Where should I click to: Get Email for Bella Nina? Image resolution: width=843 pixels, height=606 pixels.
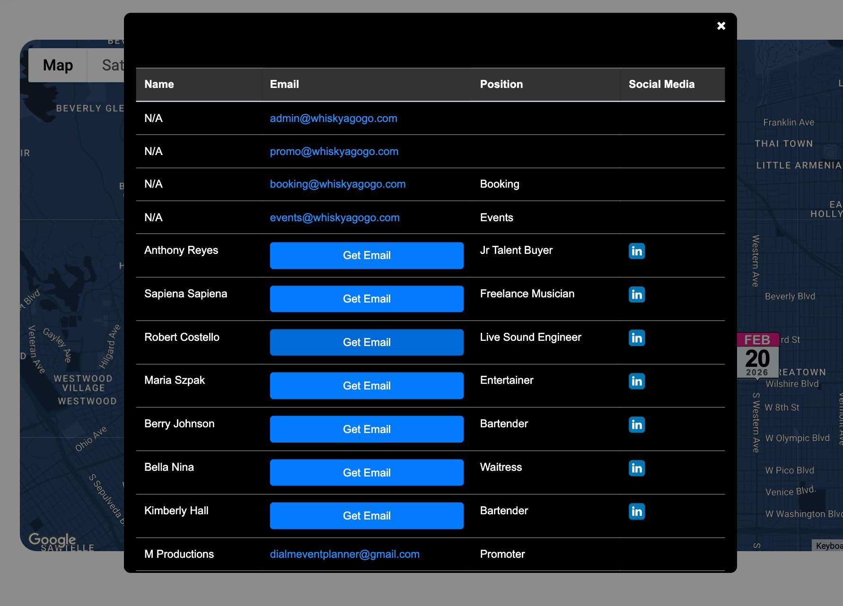(367, 473)
